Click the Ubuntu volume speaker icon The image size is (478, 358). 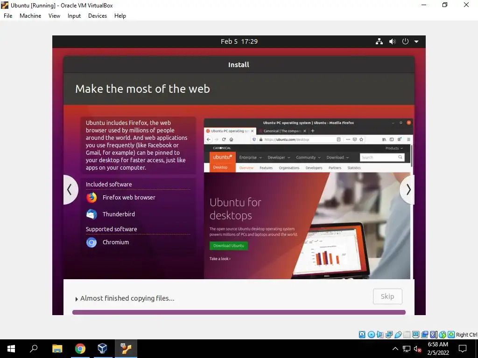pos(392,41)
